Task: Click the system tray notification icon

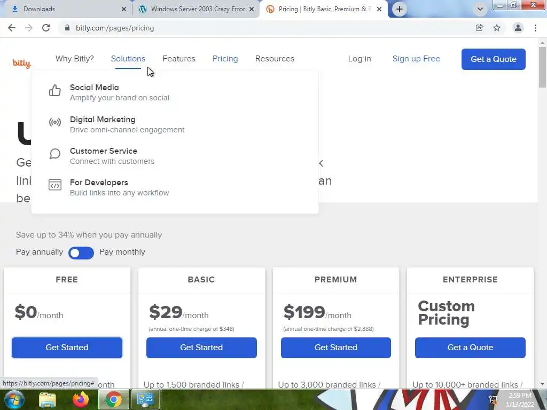Action: coord(493,399)
